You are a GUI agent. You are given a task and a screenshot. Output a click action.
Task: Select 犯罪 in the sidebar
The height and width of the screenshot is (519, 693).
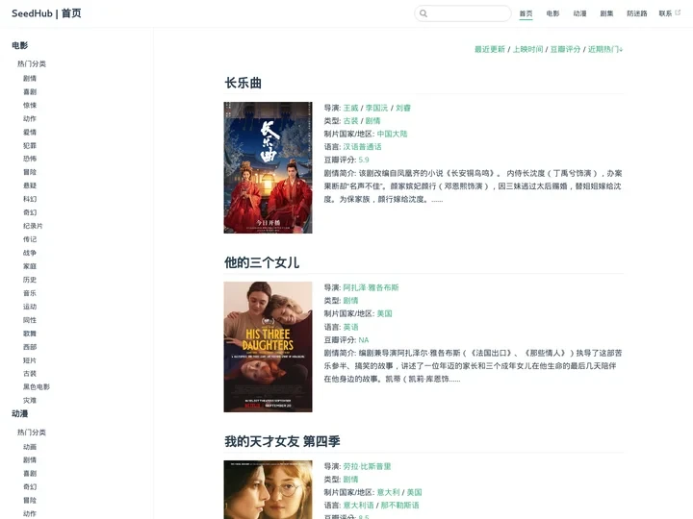(30, 145)
